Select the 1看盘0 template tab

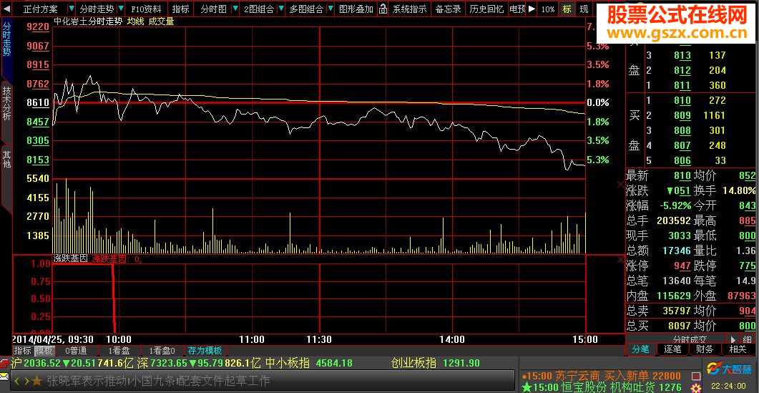coord(162,351)
